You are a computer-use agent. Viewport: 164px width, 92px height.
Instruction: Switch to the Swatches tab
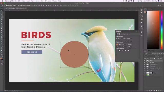click(x=150, y=9)
